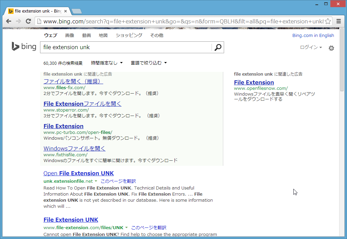Click the www.files-fix.com/ URL
Image resolution: width=347 pixels, height=239 pixels.
click(x=65, y=87)
